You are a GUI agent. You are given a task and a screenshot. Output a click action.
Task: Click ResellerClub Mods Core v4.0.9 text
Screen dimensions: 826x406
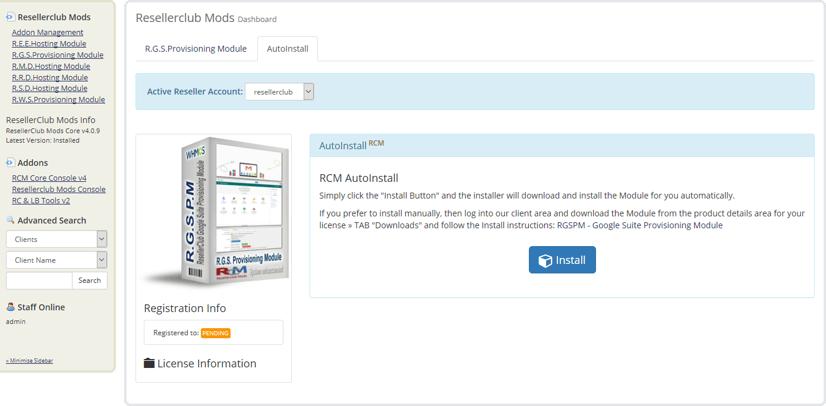[x=53, y=131]
